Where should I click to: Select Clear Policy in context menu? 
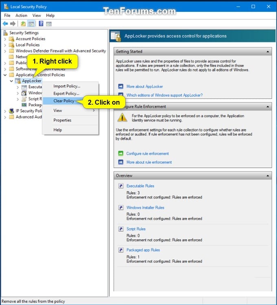[x=64, y=101]
